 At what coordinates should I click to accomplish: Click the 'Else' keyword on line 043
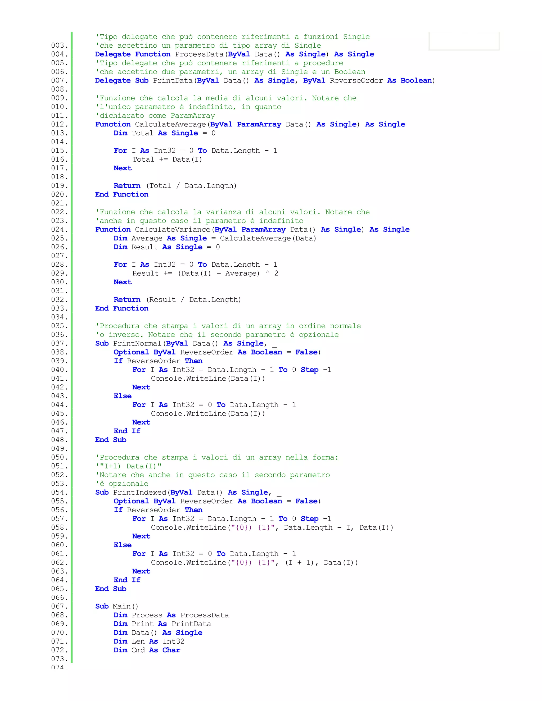click(122, 396)
